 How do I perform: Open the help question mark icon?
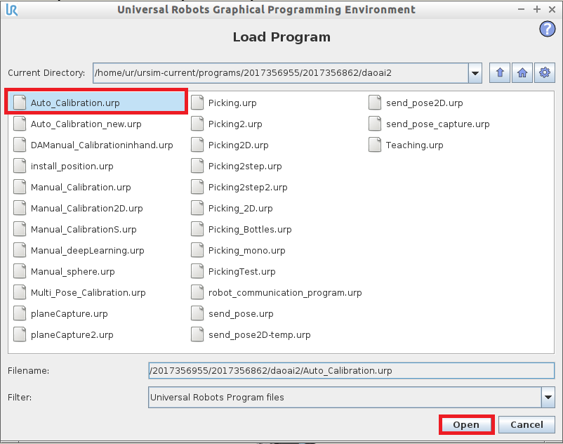point(547,29)
